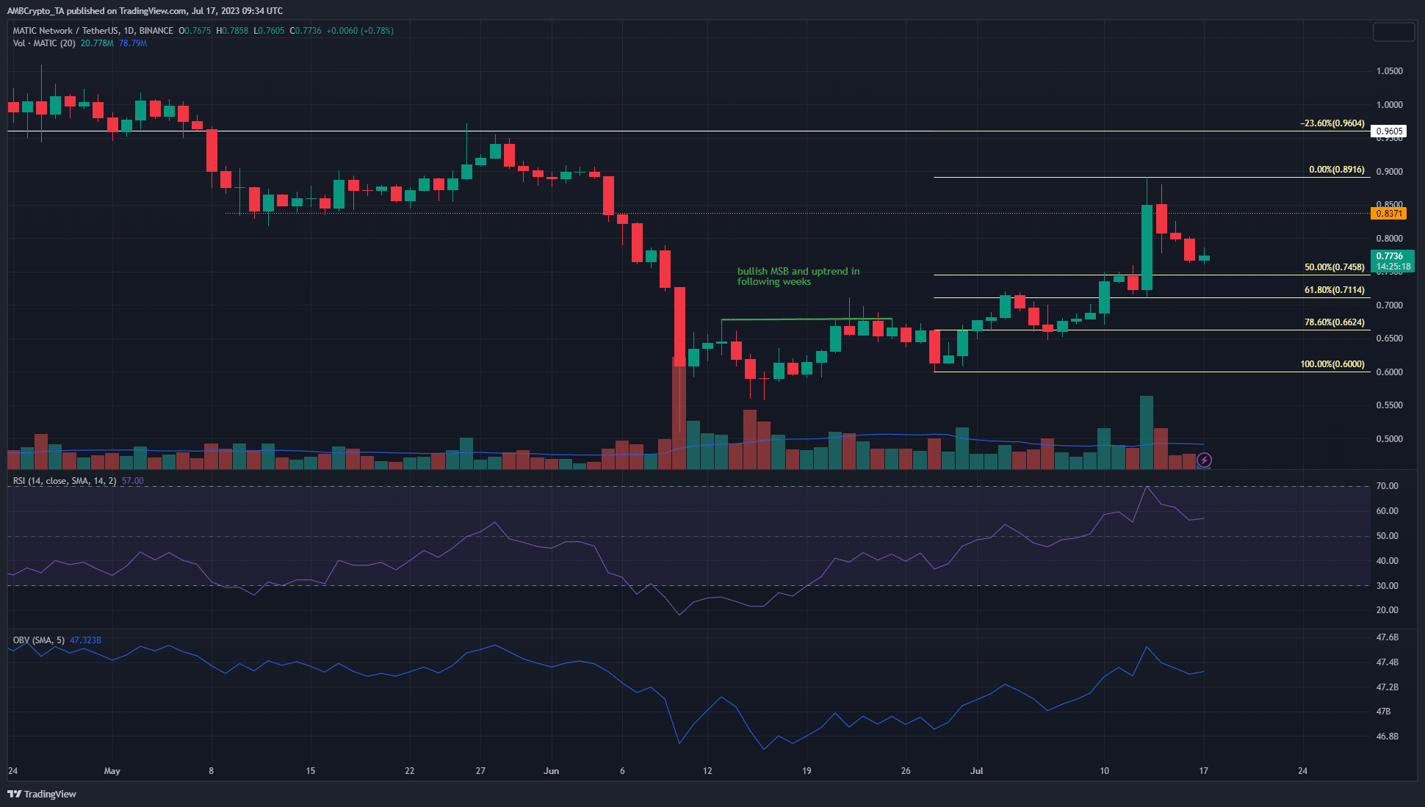This screenshot has height=807, width=1425.
Task: Click the green MSB horizontal line
Action: point(807,319)
